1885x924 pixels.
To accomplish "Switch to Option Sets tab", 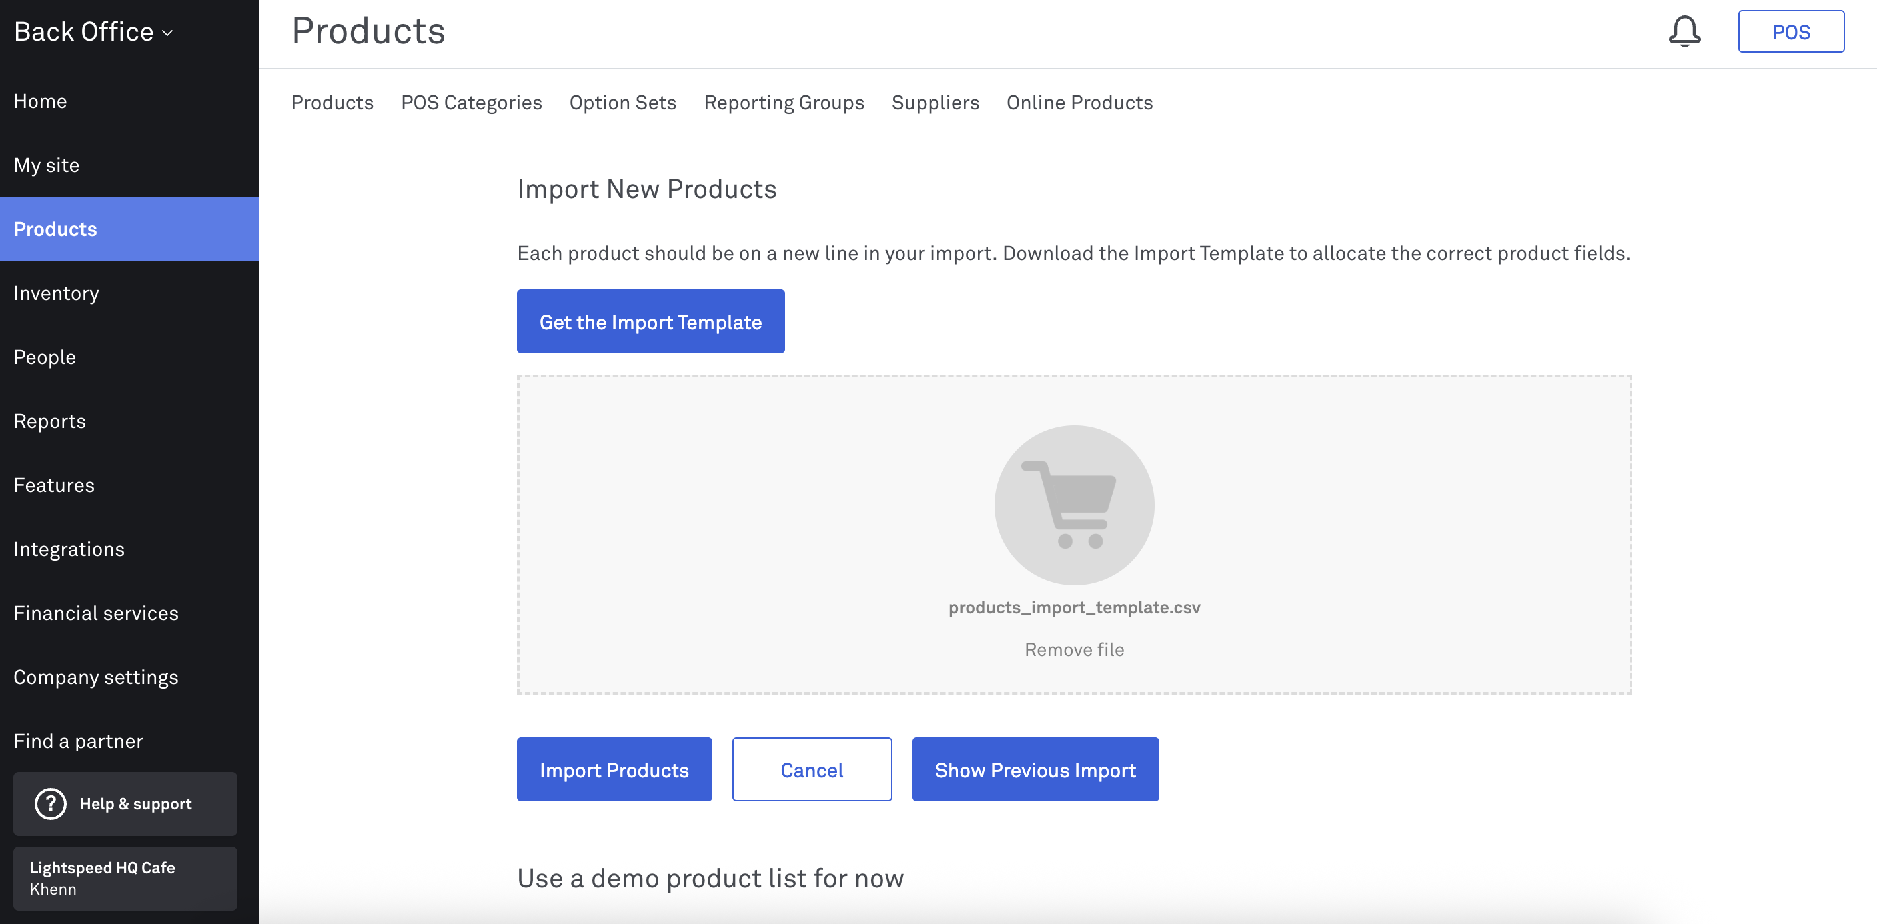I will [x=623, y=103].
